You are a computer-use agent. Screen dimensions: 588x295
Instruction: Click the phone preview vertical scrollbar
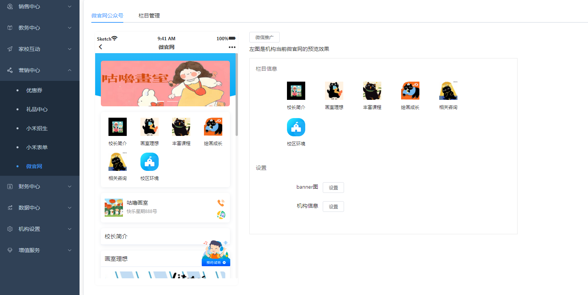pyautogui.click(x=237, y=95)
